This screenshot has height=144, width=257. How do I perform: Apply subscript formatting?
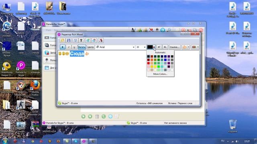pyautogui.click(x=165, y=47)
